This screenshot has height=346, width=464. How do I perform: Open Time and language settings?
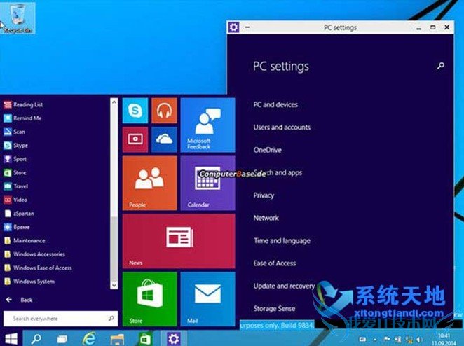[282, 241]
